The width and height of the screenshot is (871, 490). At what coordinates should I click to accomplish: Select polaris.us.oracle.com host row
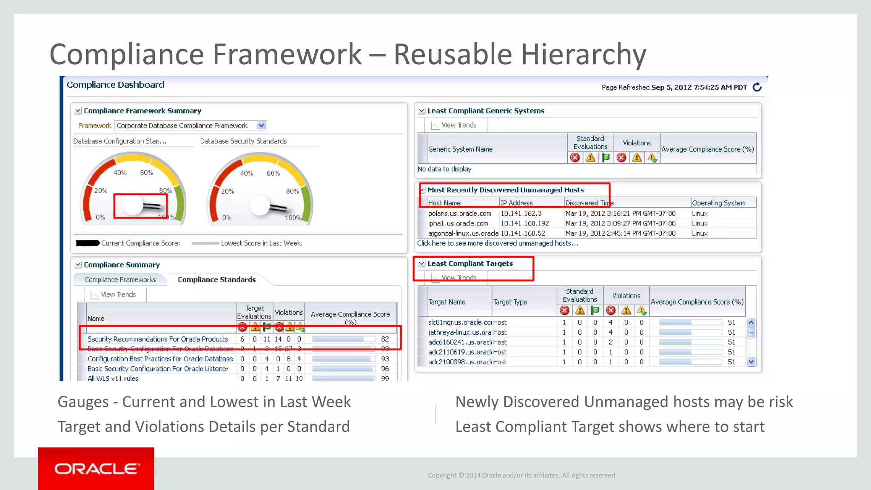(587, 214)
